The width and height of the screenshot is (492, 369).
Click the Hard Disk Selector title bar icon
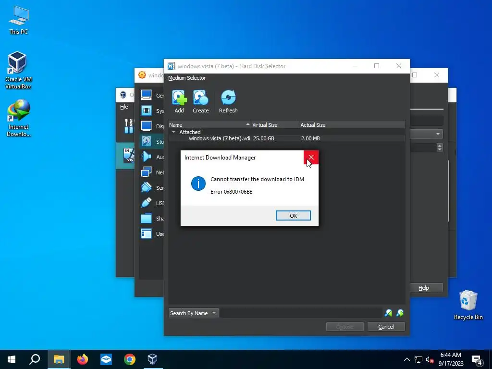click(171, 66)
